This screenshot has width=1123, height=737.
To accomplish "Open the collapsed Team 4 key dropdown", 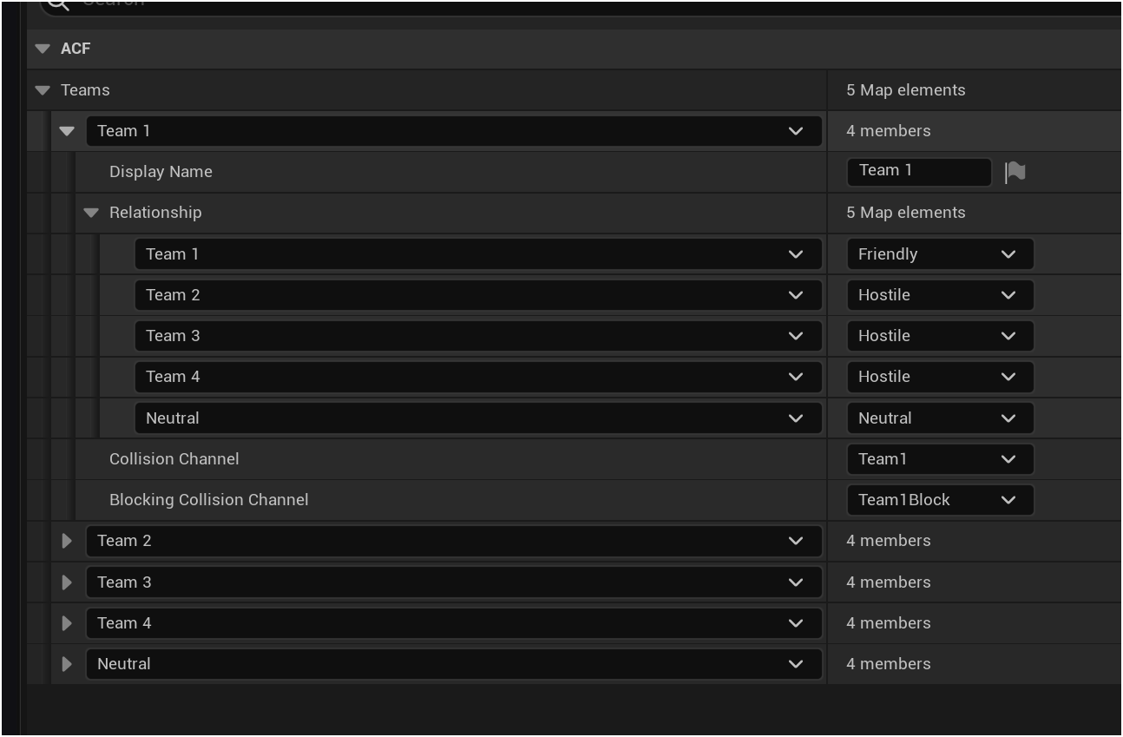I will 454,623.
